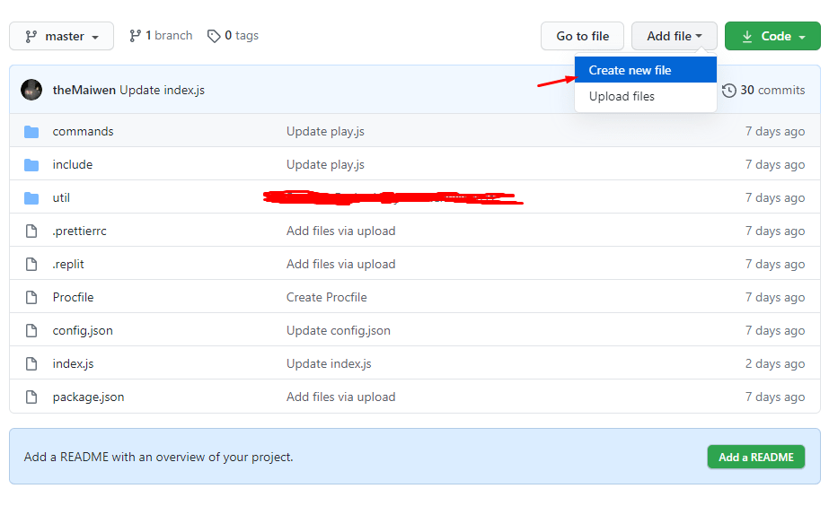Click the folder icon for include
Viewport: 829px width, 506px height.
coord(31,165)
